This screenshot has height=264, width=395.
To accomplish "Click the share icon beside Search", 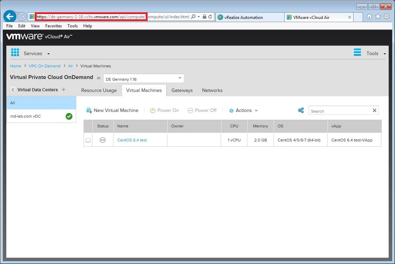I will click(301, 111).
